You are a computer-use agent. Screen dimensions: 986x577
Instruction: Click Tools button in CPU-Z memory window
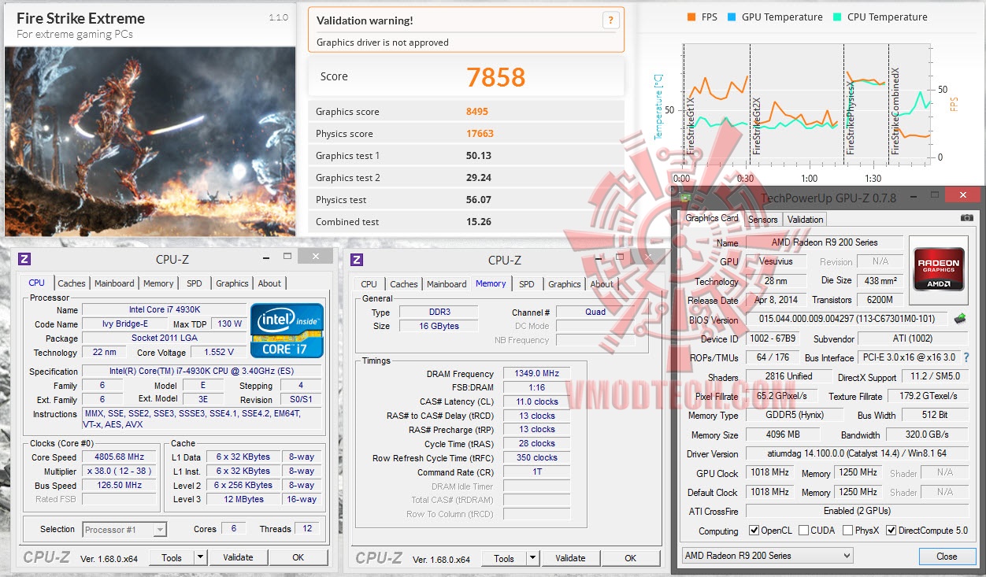(504, 558)
